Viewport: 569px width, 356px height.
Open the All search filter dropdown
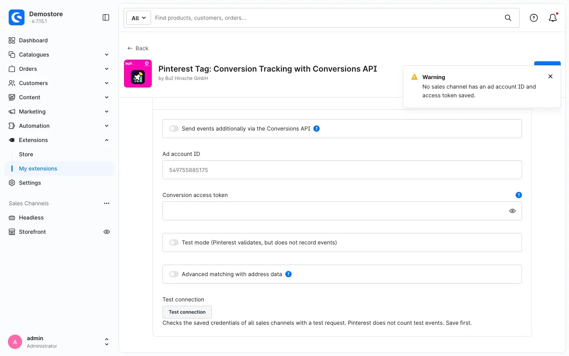(139, 18)
